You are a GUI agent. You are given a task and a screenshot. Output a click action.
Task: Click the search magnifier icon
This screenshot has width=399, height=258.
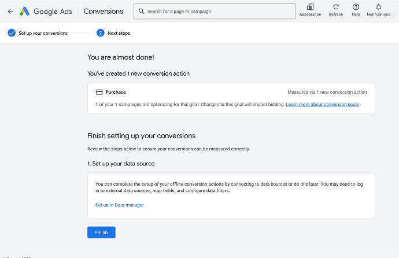(141, 11)
